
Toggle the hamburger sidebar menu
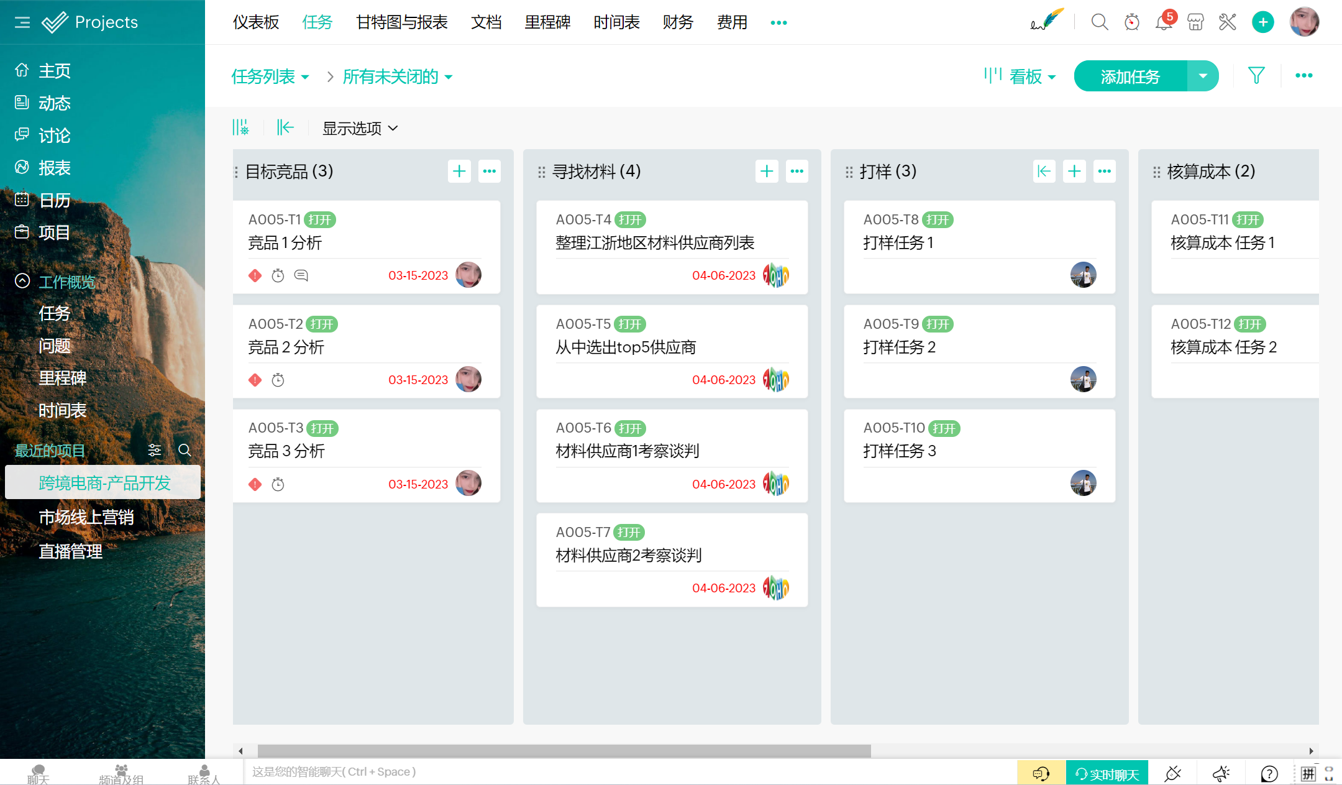pos(22,22)
